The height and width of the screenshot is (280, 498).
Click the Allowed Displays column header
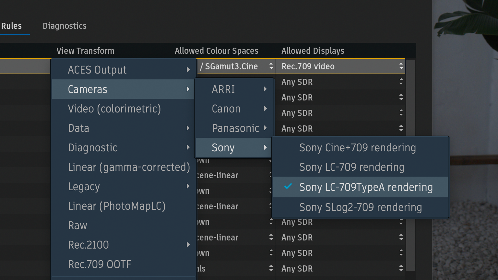(313, 51)
